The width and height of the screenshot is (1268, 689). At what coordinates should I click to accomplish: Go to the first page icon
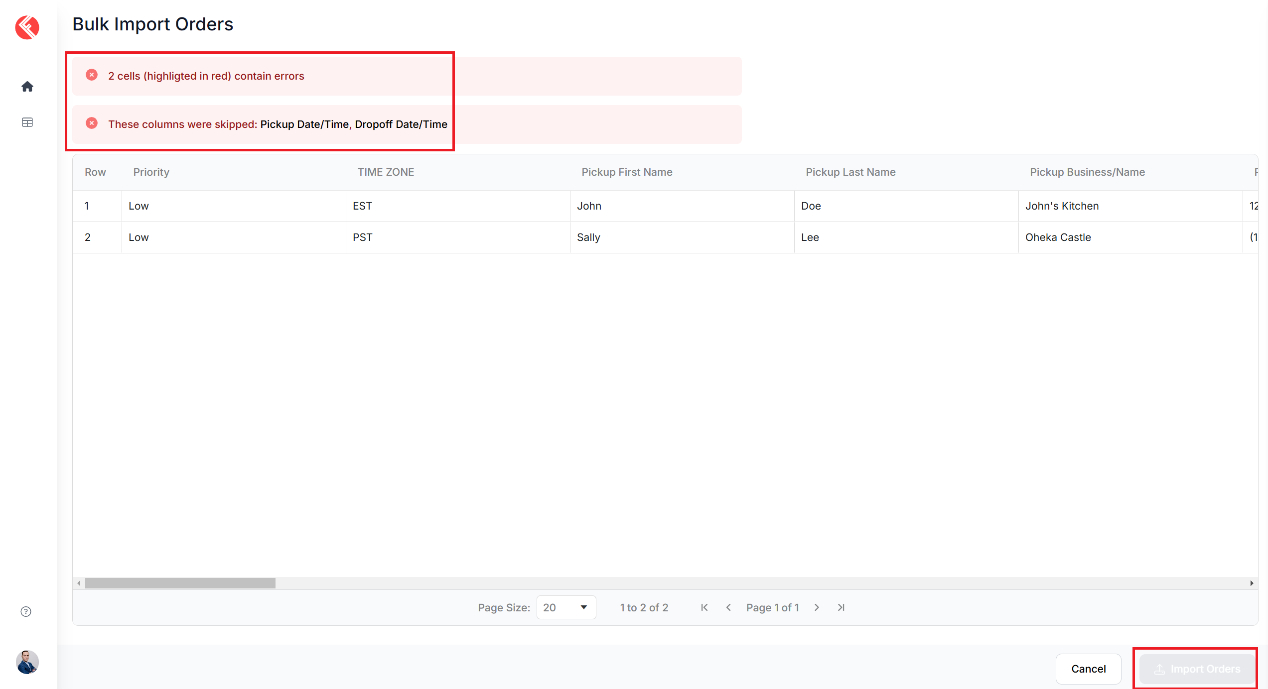tap(704, 607)
